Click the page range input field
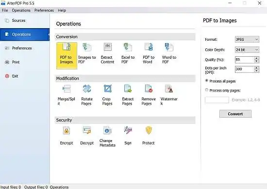Screen dimensions: 267x189 [x=217, y=100]
